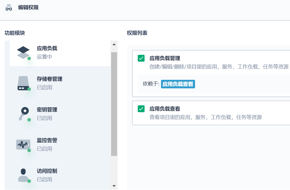Click the 密钥管理 key icon
The image size is (290, 190).
(x=24, y=114)
